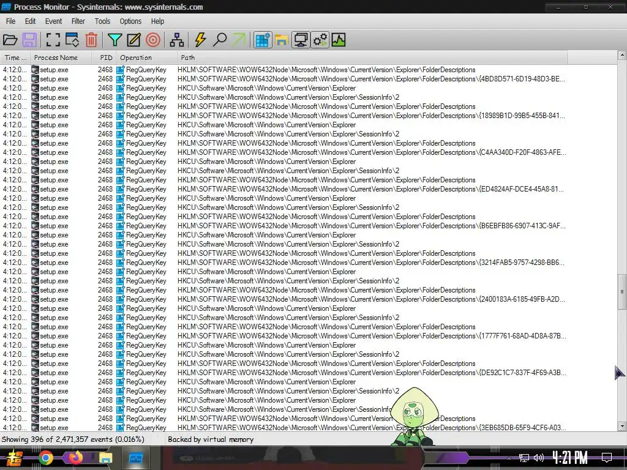This screenshot has width=627, height=470.
Task: Click 'Showing 396 of 2,471,357 events' status text
Action: click(x=73, y=439)
